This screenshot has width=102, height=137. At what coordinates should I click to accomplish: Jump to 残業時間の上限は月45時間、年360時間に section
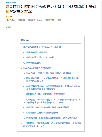(x=45, y=94)
